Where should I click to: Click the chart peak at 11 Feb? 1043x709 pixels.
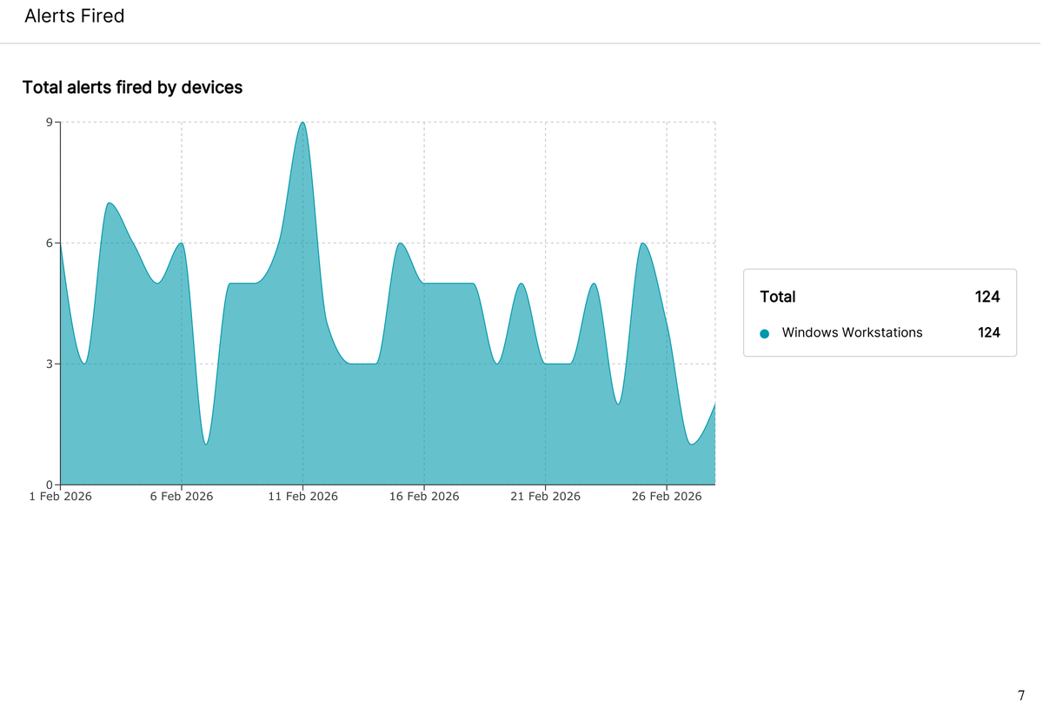pyautogui.click(x=302, y=123)
